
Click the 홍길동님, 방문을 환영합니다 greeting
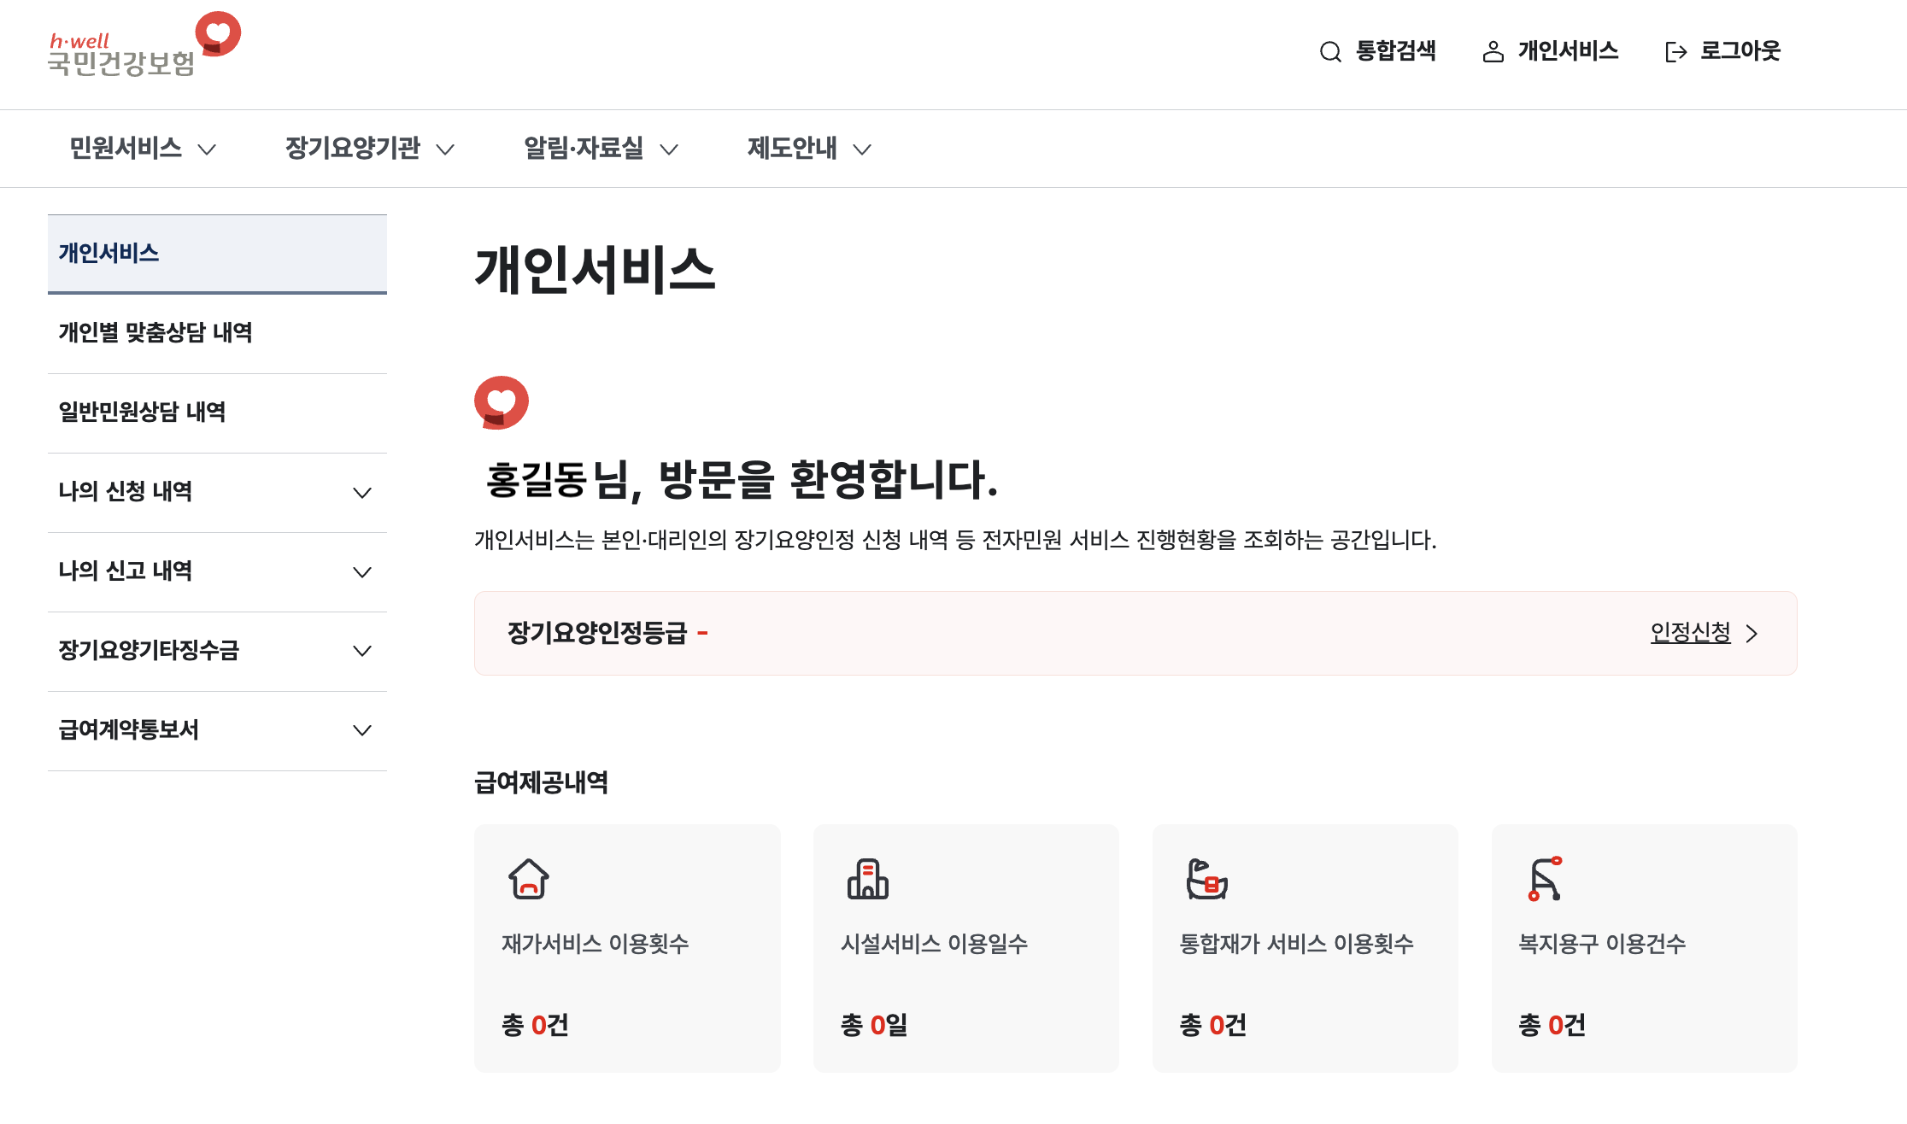742,480
